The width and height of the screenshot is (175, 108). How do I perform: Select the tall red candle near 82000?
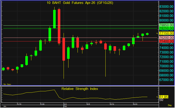tap(59, 26)
